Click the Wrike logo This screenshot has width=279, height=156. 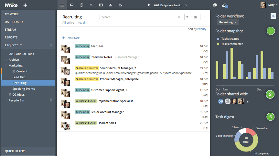pyautogui.click(x=11, y=5)
